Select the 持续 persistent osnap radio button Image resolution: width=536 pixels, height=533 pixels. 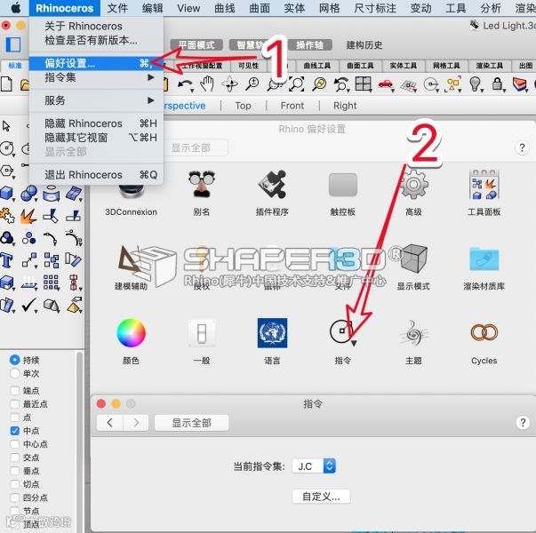click(15, 360)
